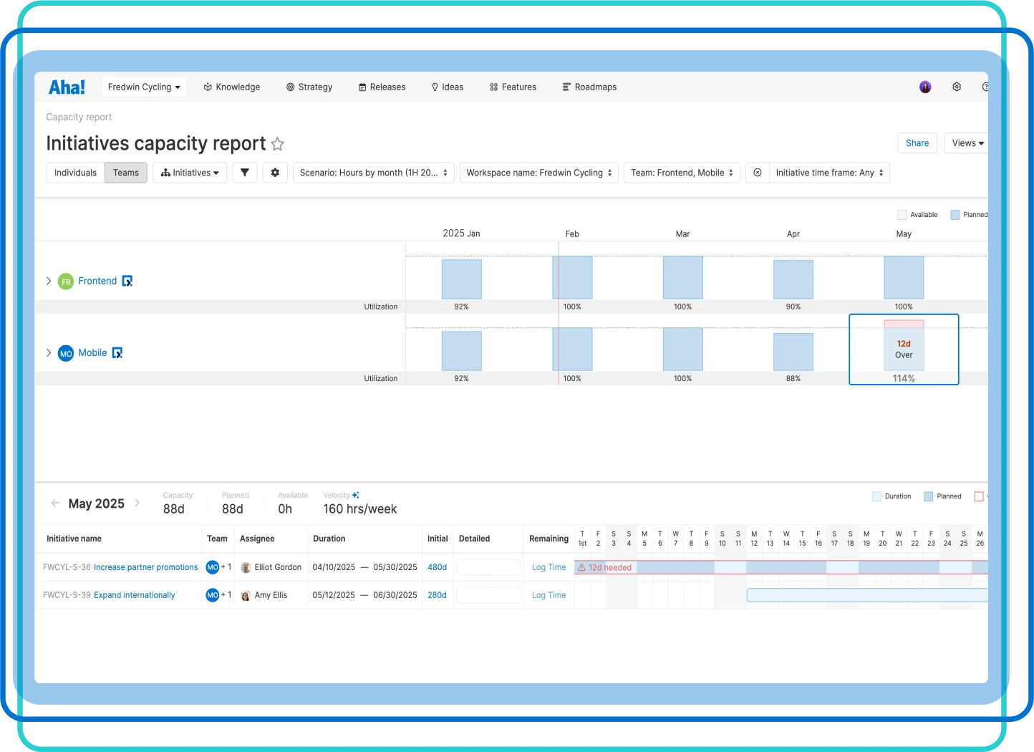Screen dimensions: 1034x752
Task: Click the Frontend team avatar
Action: tap(66, 281)
